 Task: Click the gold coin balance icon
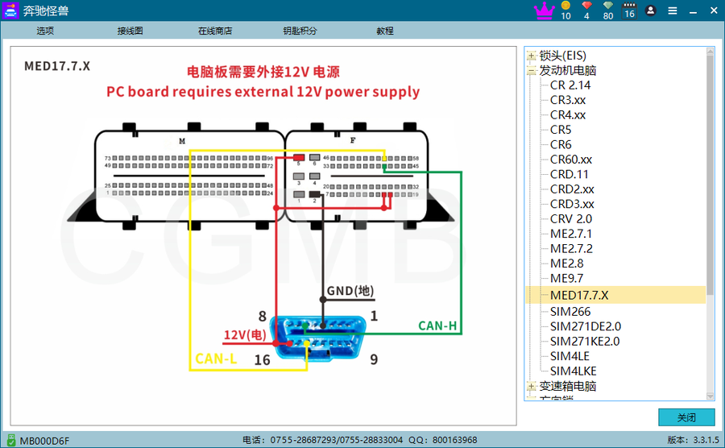565,6
